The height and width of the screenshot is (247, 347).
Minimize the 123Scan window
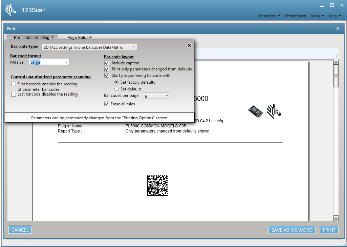(x=322, y=6)
